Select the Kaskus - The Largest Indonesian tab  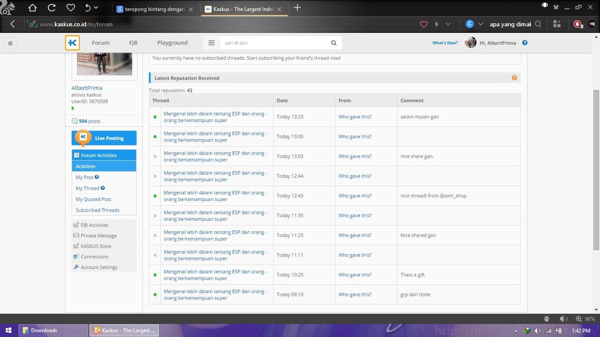coord(243,9)
